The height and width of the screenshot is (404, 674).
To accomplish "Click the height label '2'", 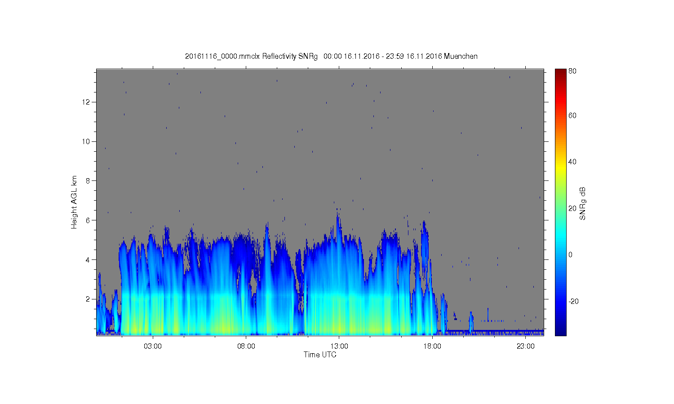I will coord(89,299).
